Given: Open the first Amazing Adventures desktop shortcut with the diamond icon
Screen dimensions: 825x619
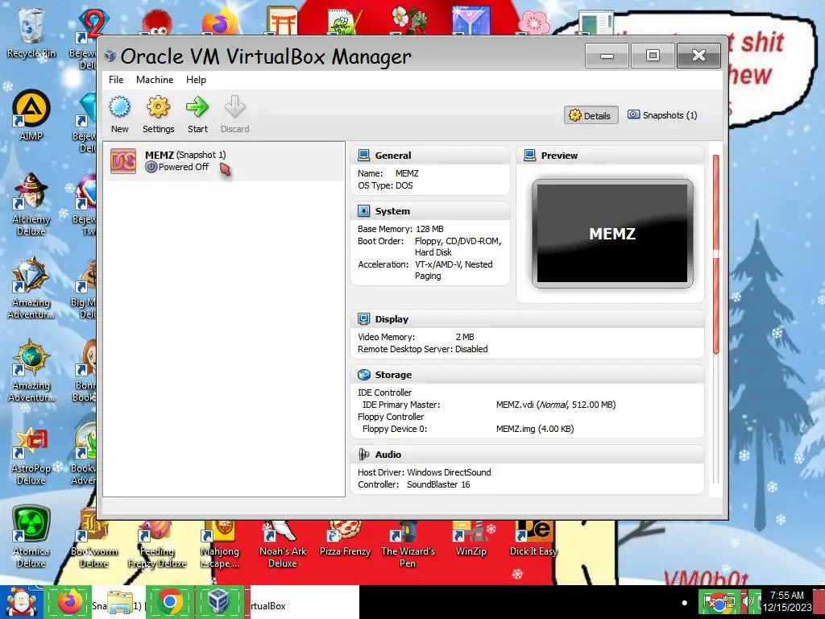Looking at the screenshot, I should [31, 287].
